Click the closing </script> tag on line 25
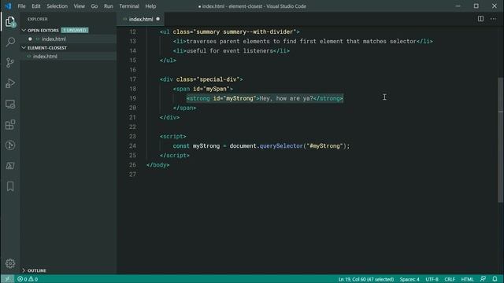This screenshot has width=504, height=283. coord(175,156)
